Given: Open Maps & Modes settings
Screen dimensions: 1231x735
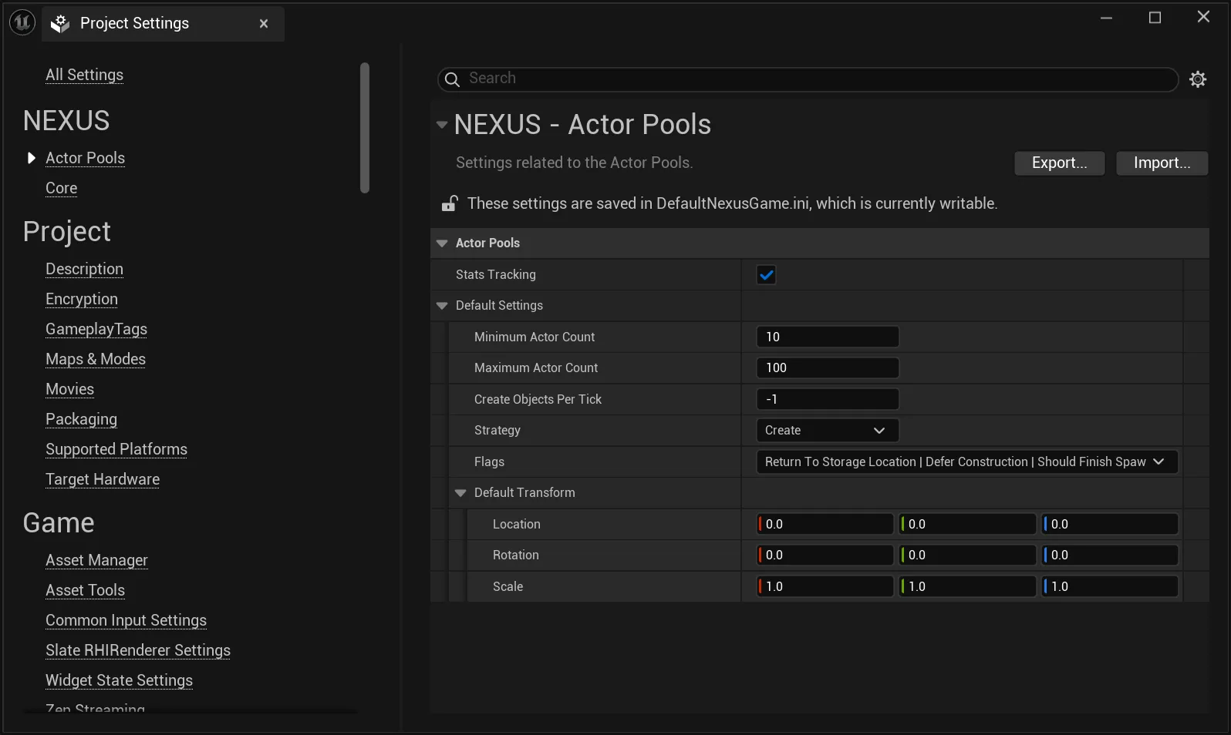Looking at the screenshot, I should 96,359.
